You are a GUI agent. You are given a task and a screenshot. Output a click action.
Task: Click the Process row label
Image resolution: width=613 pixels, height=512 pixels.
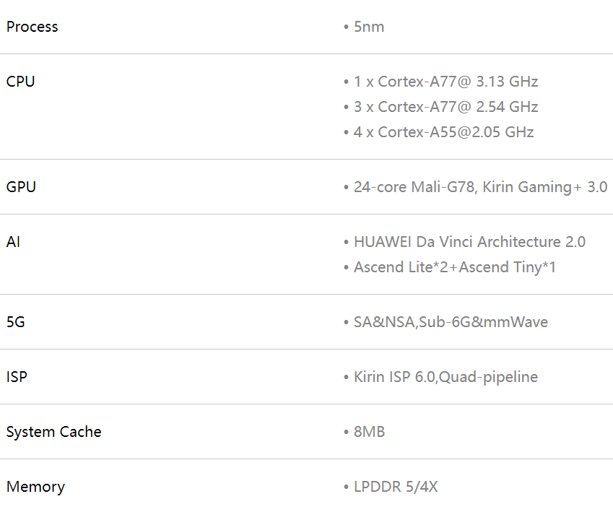[x=32, y=27]
